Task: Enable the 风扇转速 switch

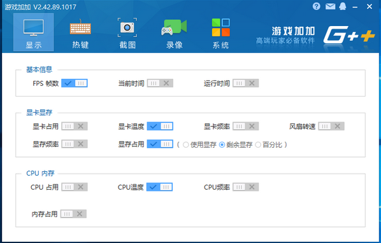Action: 331,126
